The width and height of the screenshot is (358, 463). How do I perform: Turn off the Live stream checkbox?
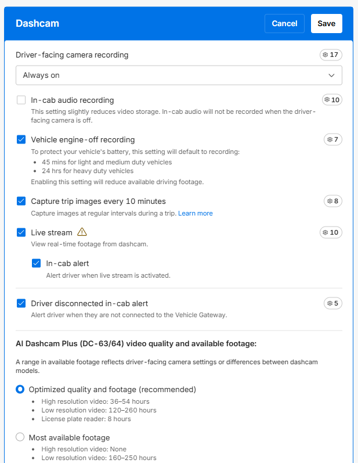tap(21, 232)
